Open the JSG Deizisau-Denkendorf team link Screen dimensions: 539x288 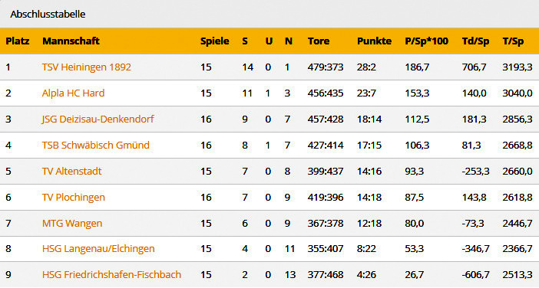(x=98, y=119)
